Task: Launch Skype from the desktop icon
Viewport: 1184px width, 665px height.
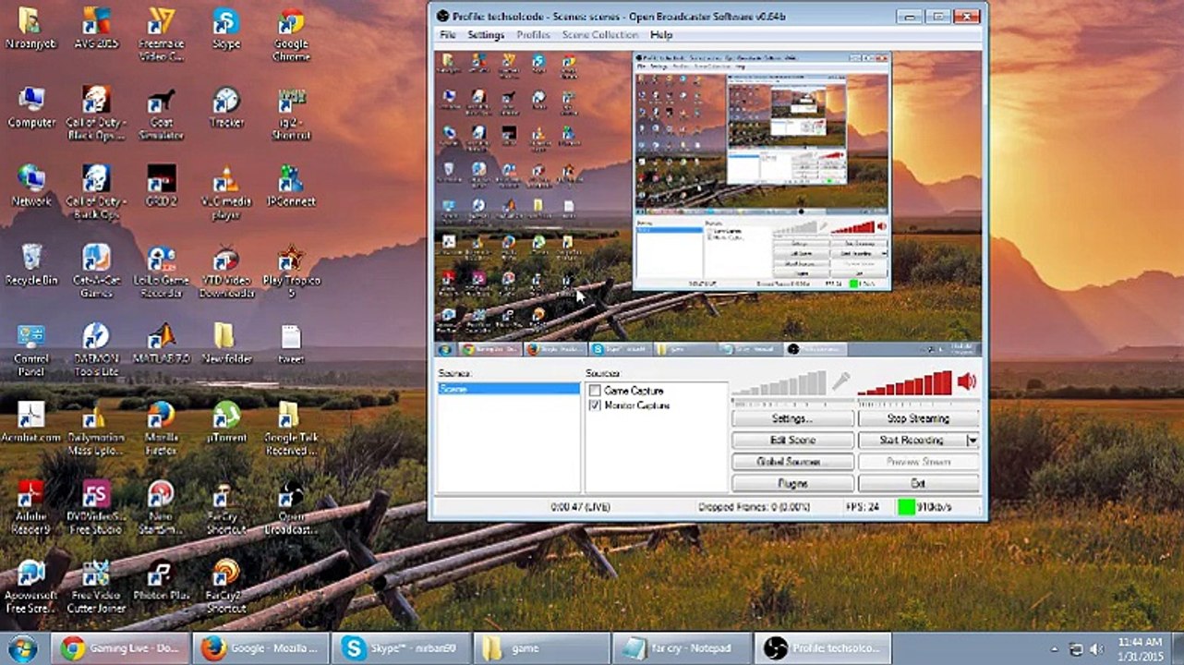Action: pos(225,30)
